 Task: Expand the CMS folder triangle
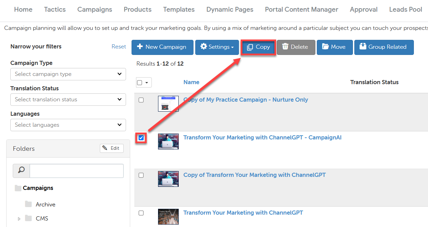19,218
